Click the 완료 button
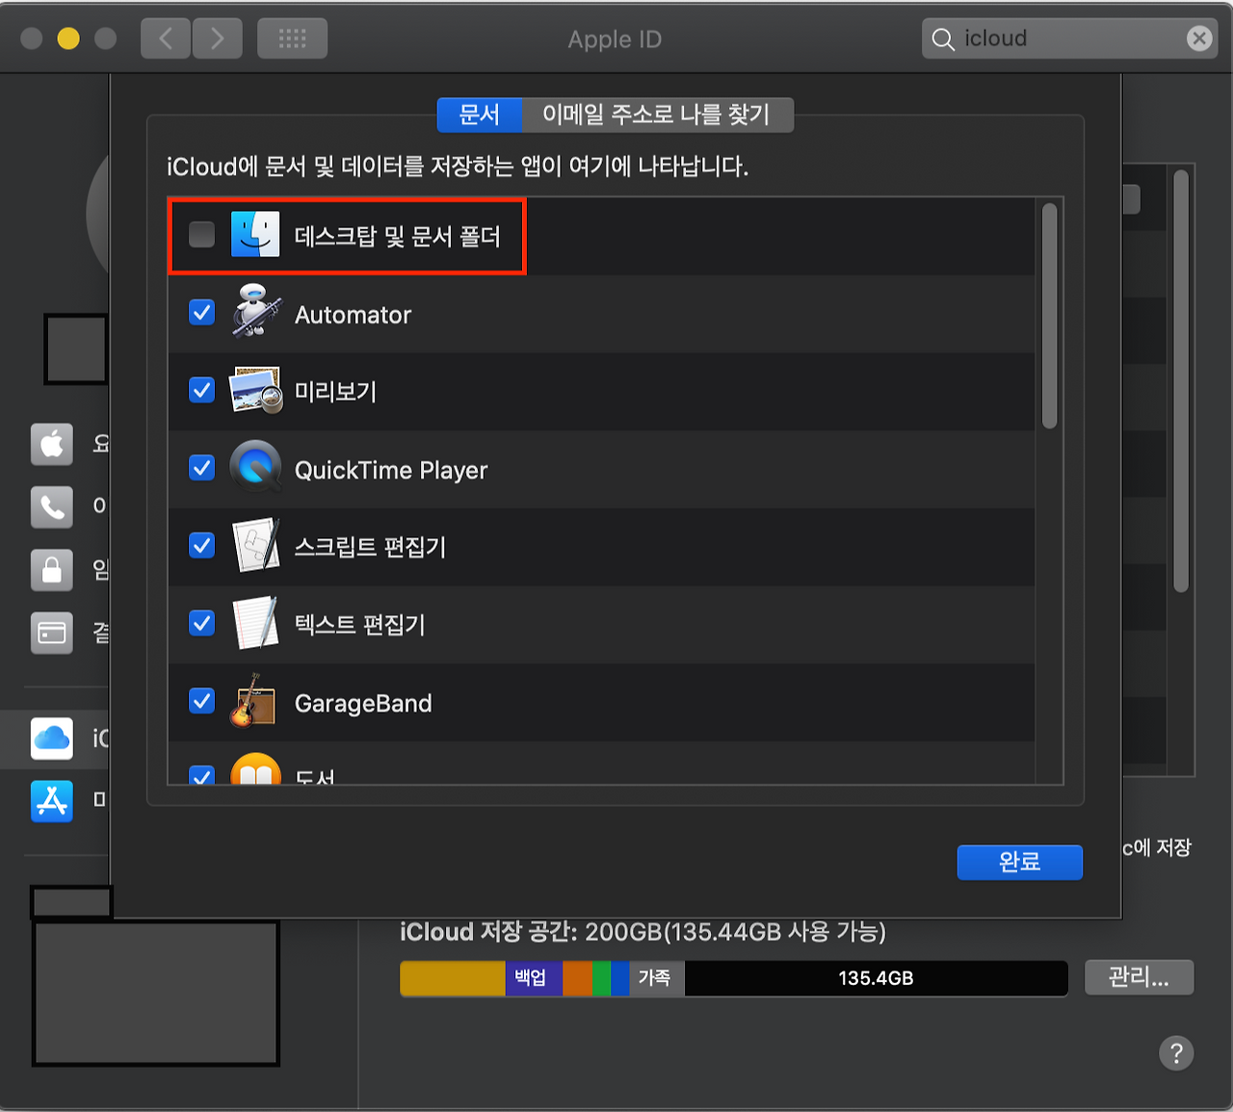1233x1112 pixels. pyautogui.click(x=1020, y=862)
